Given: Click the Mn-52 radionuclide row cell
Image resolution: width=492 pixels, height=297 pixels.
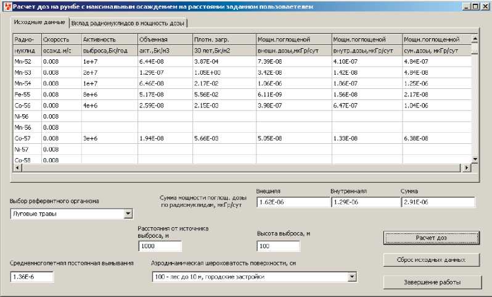Looking at the screenshot, I should pyautogui.click(x=27, y=61).
